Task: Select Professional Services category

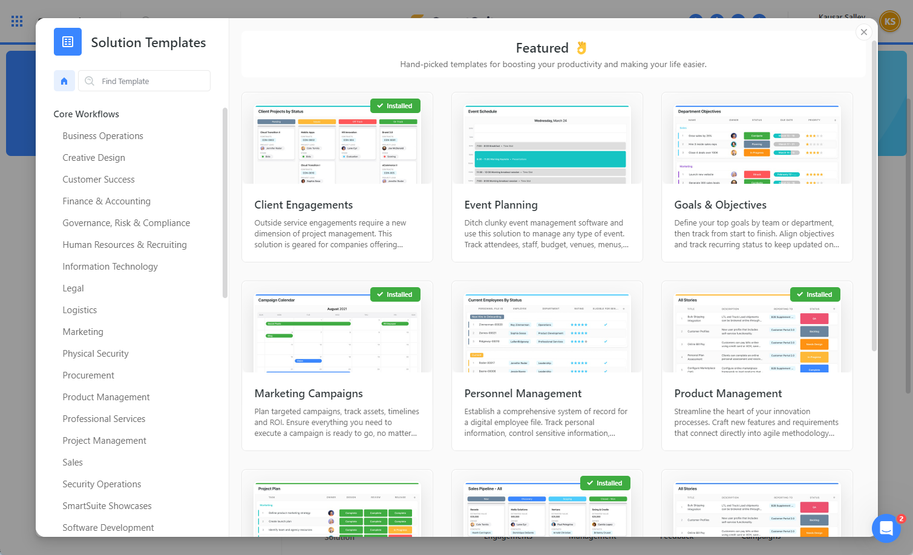Action: click(104, 419)
